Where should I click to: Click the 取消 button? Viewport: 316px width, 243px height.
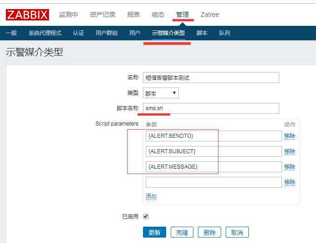(x=237, y=232)
